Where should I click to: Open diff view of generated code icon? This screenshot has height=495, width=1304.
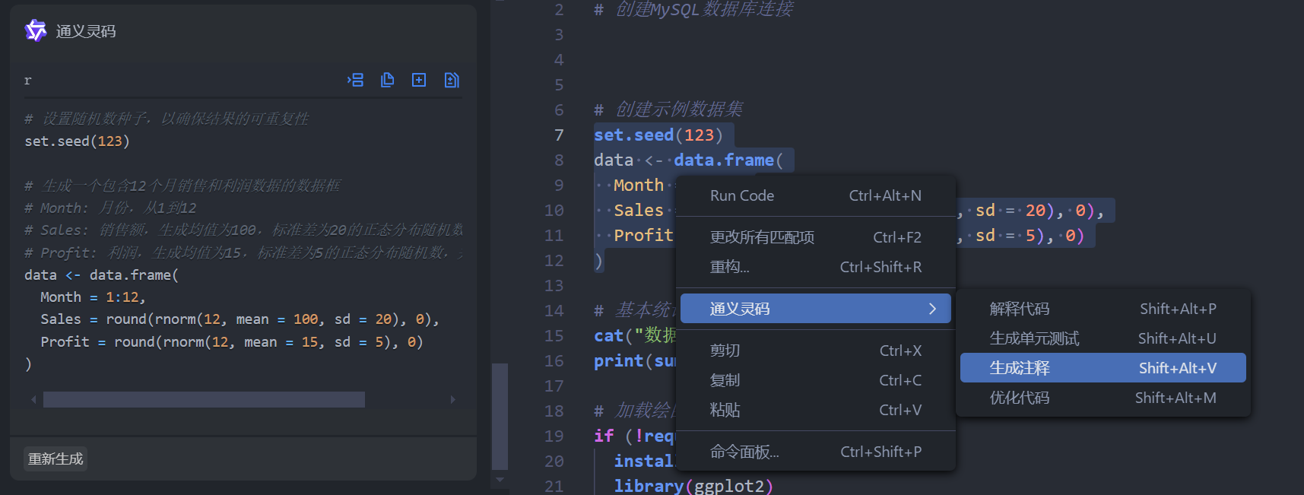[452, 80]
